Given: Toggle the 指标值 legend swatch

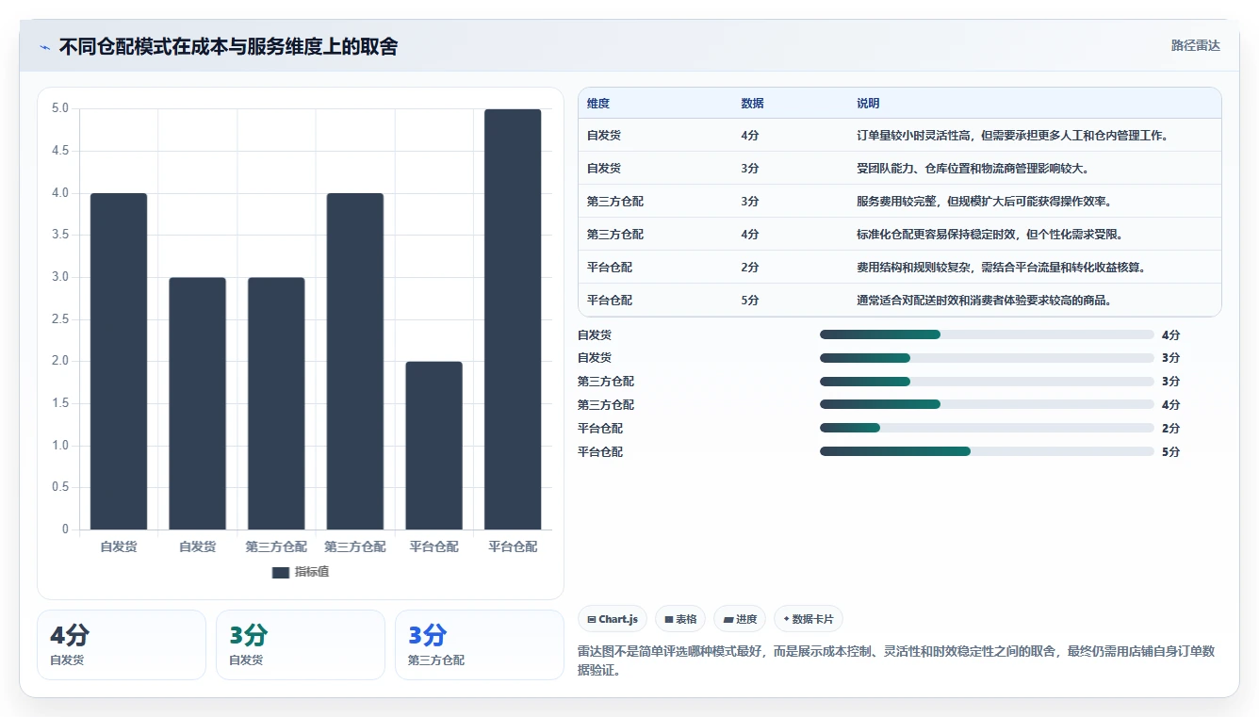Looking at the screenshot, I should pyautogui.click(x=280, y=572).
